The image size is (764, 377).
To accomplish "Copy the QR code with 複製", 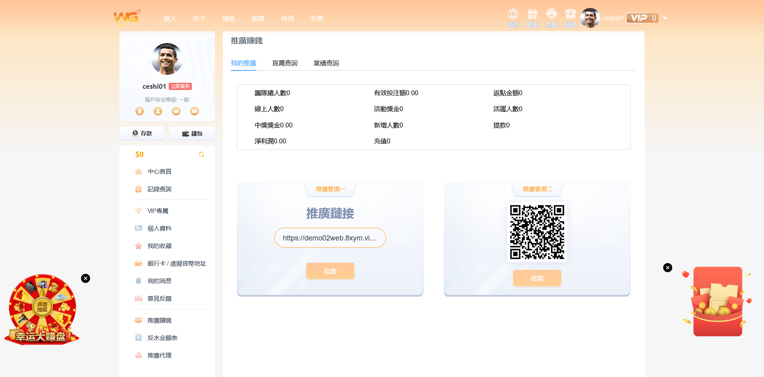I will 537,278.
